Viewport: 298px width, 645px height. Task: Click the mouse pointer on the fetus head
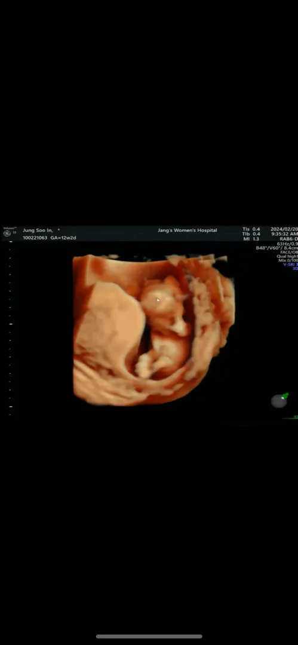(158, 300)
